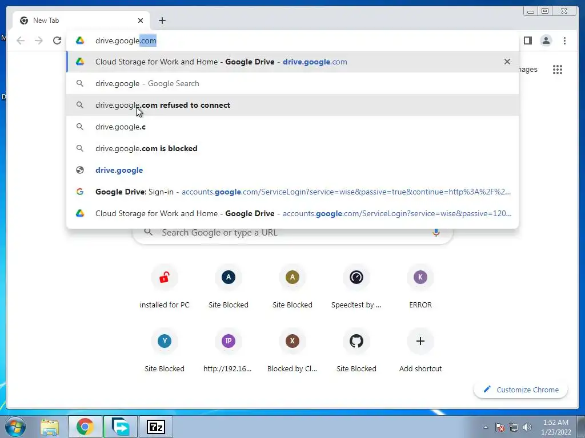This screenshot has height=438, width=585.
Task: Click the volume speaker tray icon
Action: (527, 427)
